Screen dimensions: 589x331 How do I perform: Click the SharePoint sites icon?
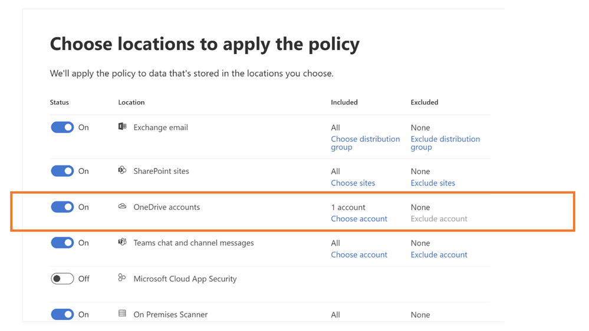[x=122, y=171]
